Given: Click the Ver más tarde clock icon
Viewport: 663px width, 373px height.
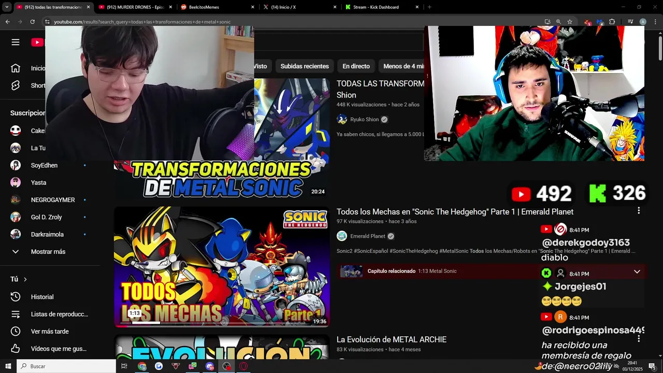Looking at the screenshot, I should point(16,332).
